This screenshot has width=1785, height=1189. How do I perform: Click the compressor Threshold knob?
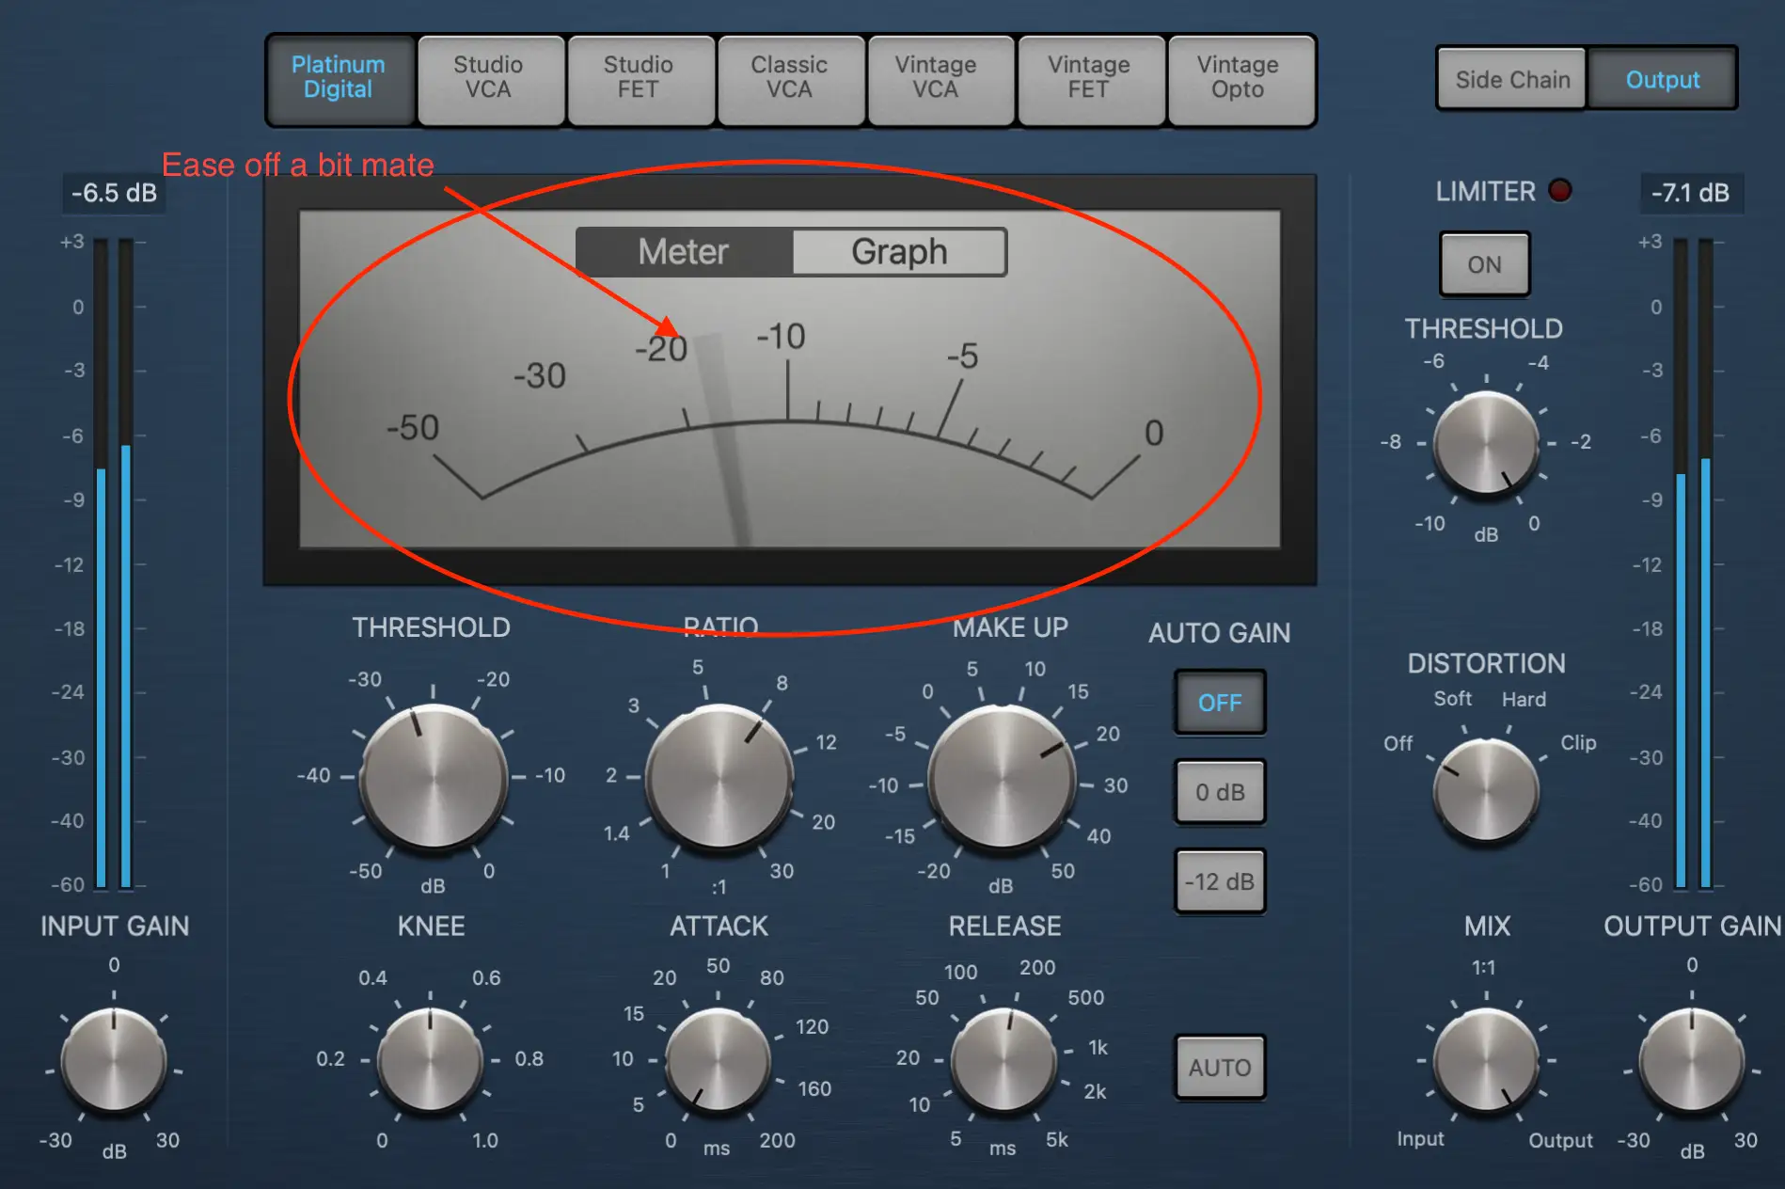(434, 777)
